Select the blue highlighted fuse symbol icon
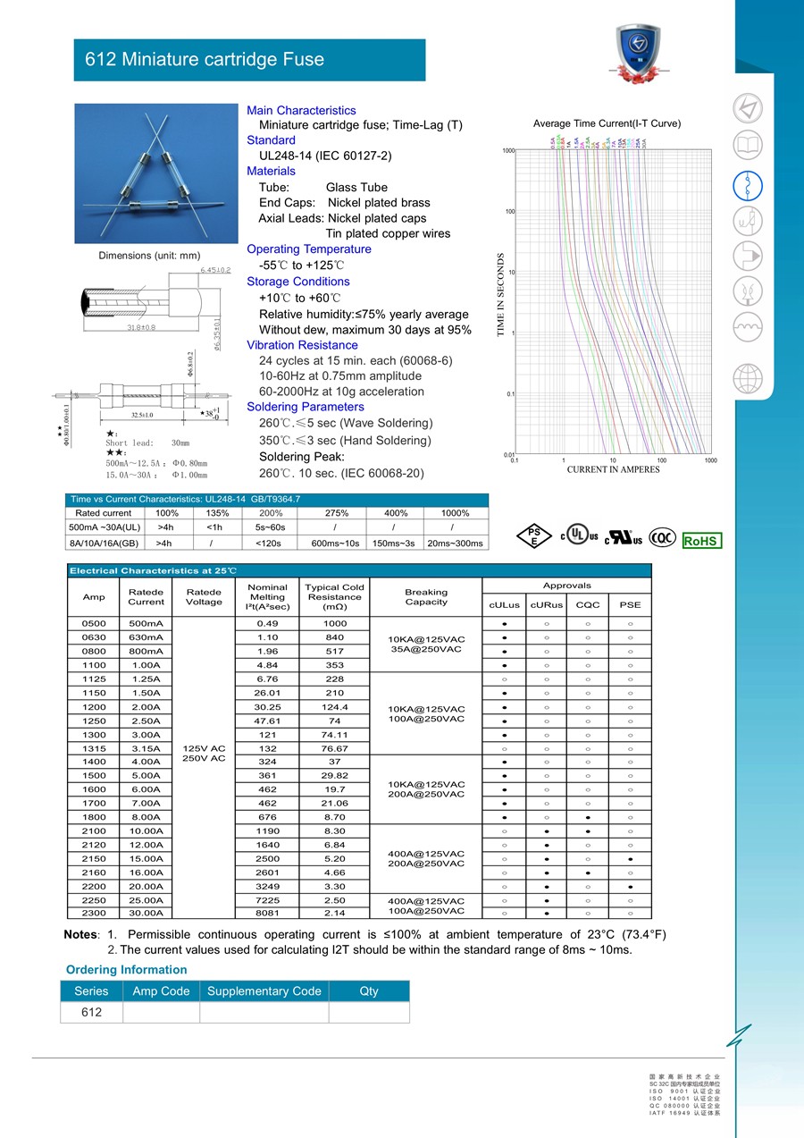This screenshot has height=1138, width=804. pos(748,184)
